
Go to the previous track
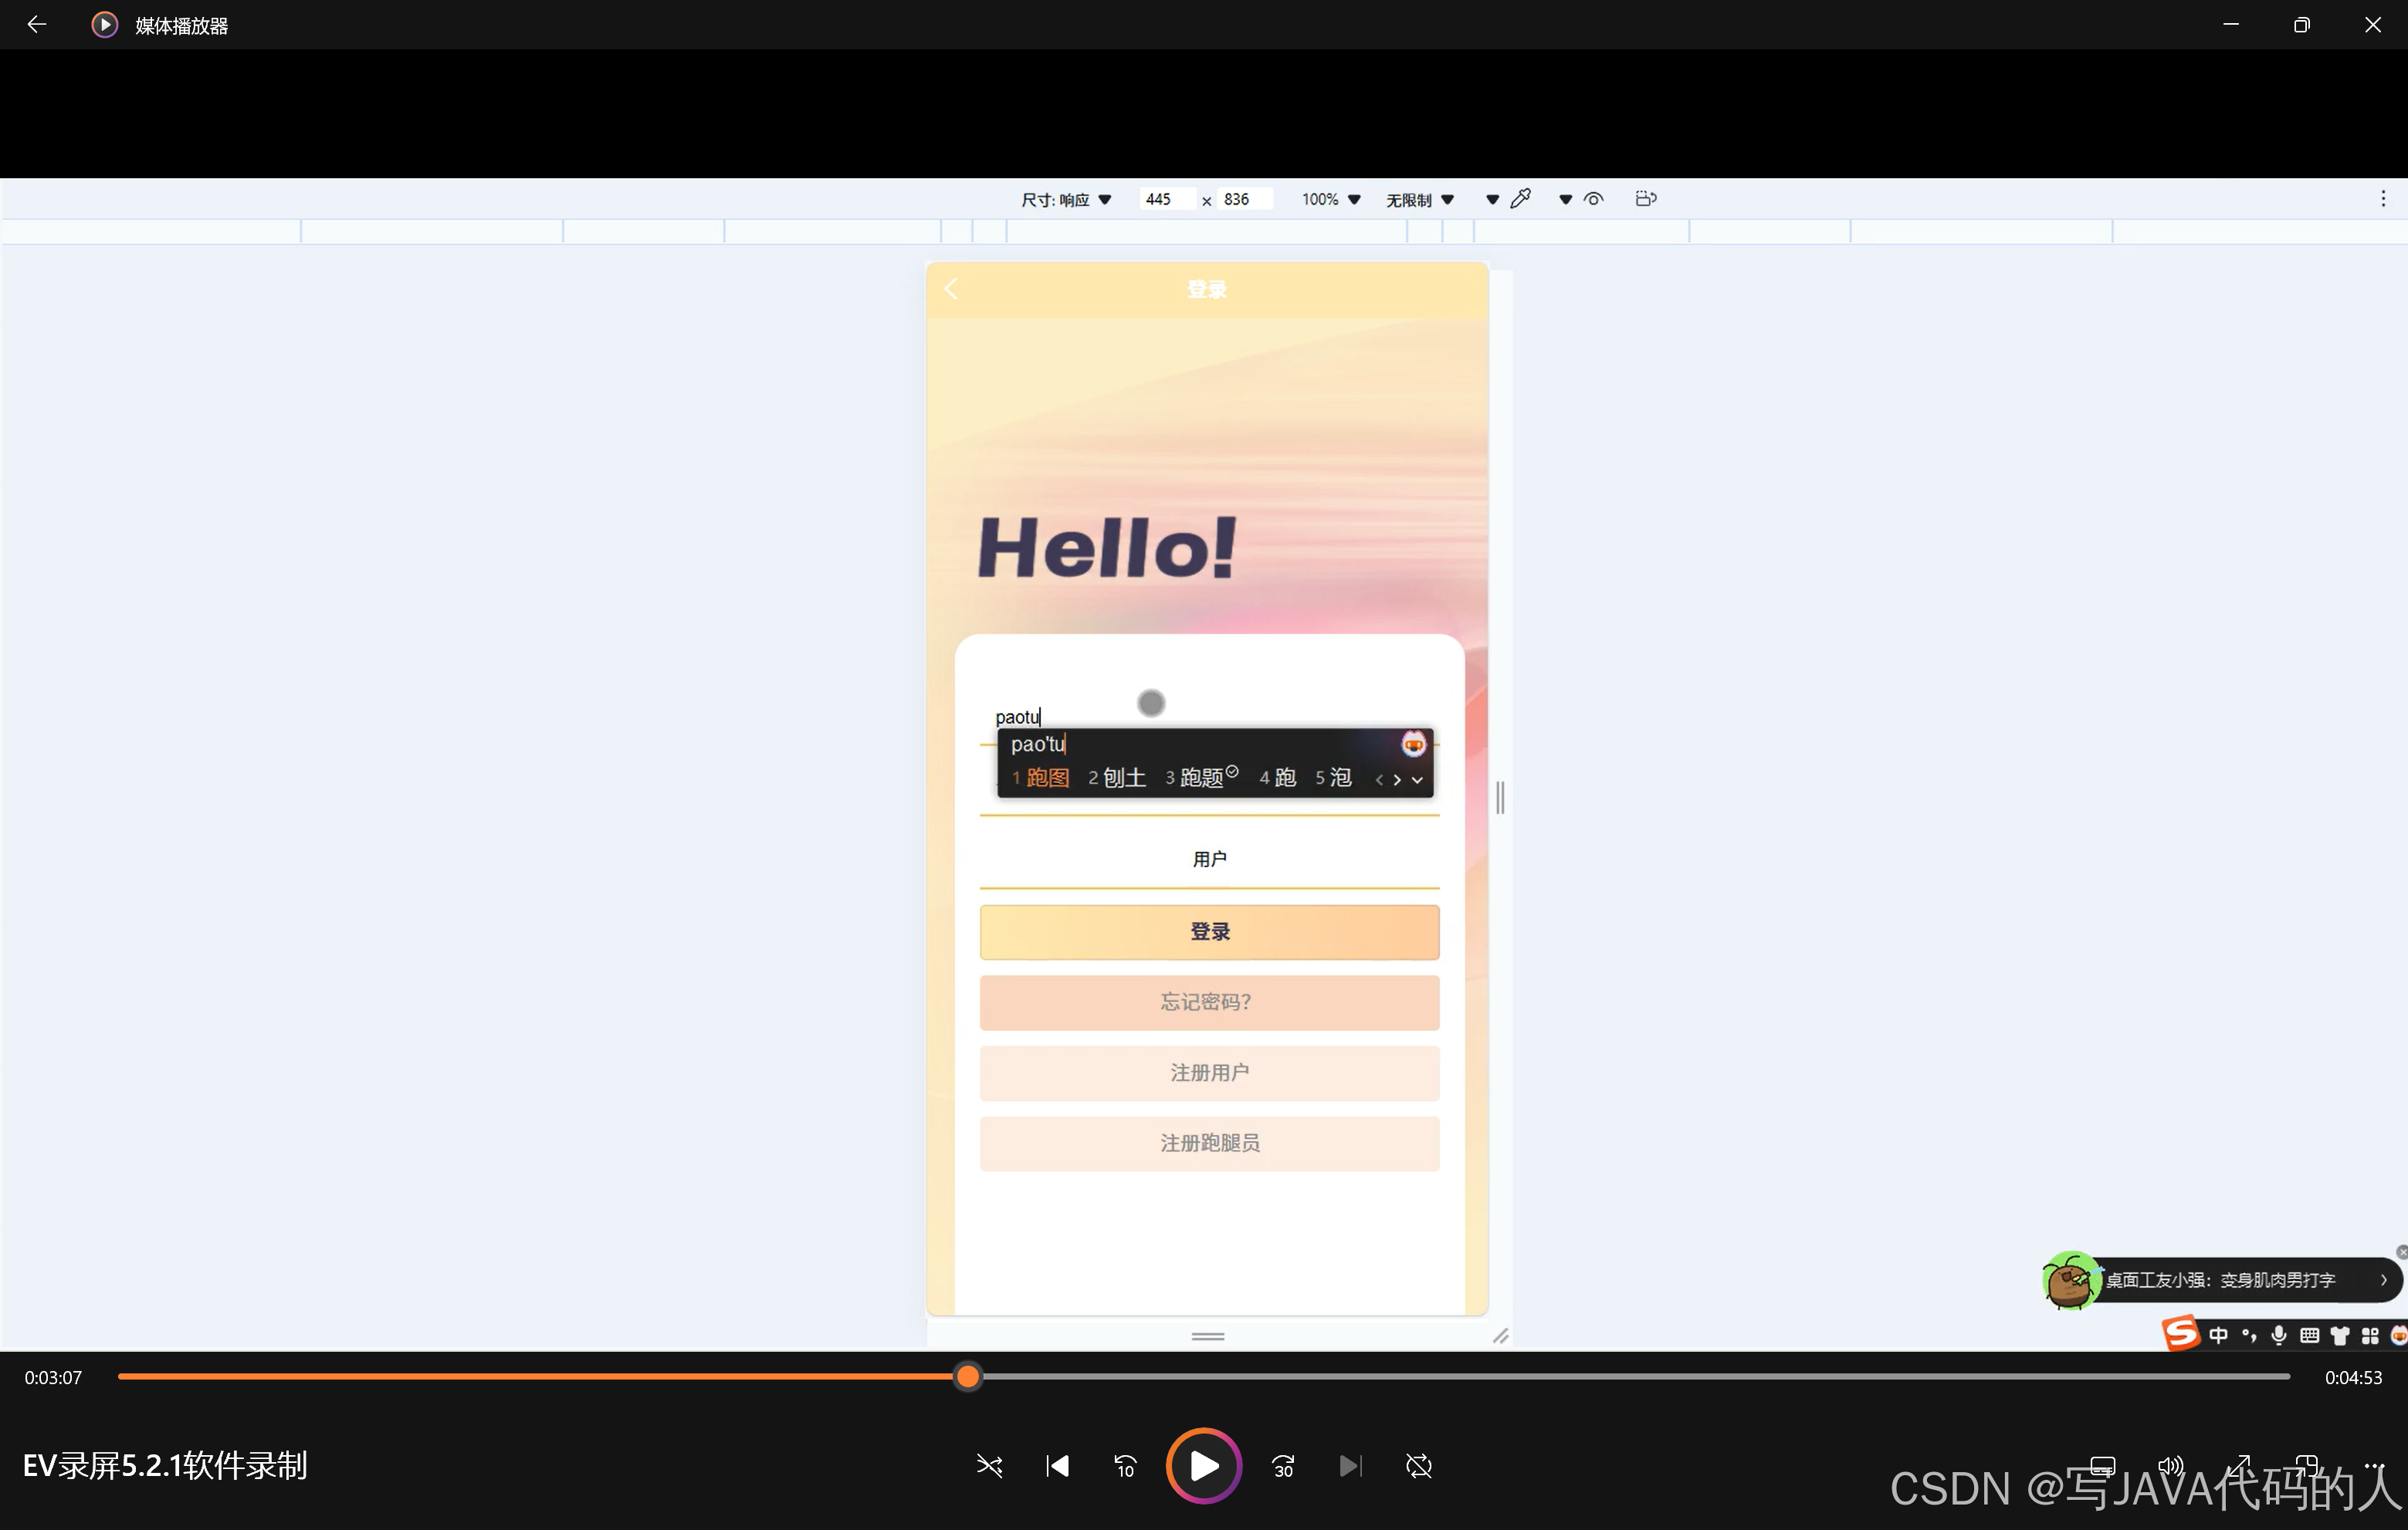(1057, 1465)
